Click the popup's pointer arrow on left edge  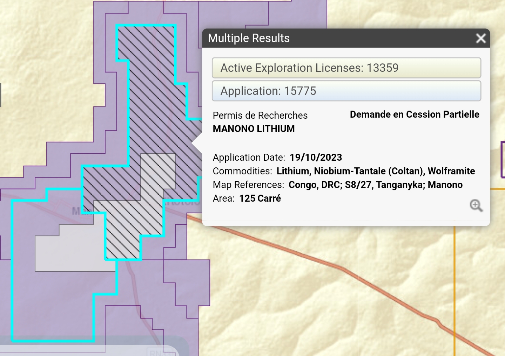197,143
